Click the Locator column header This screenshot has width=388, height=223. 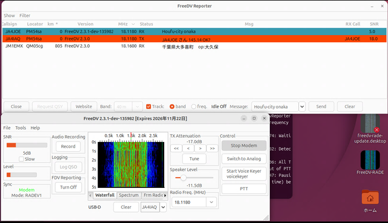pyautogui.click(x=35, y=24)
